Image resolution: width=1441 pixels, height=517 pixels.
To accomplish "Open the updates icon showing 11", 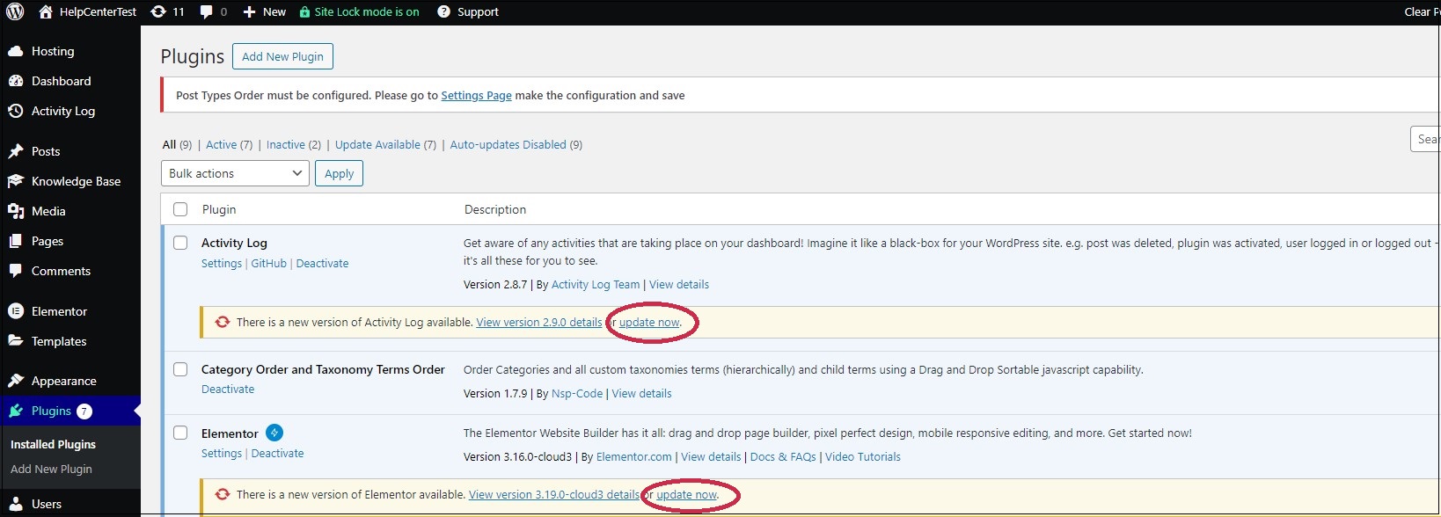I will tap(158, 11).
